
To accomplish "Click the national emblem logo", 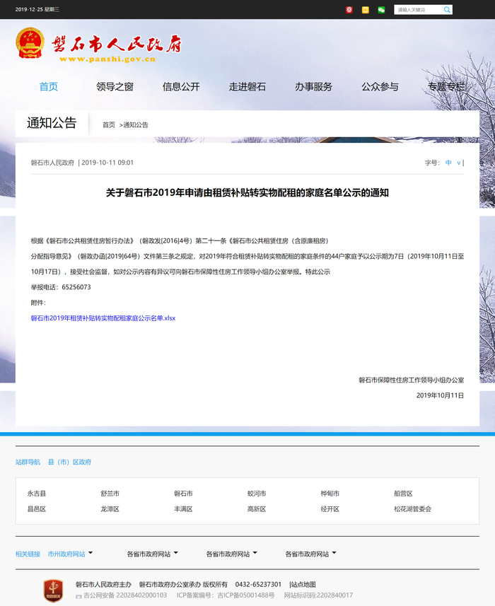I will pos(30,43).
